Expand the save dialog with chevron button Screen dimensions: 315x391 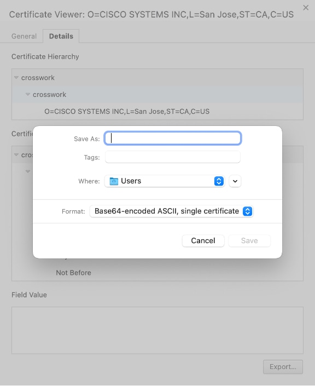point(235,181)
